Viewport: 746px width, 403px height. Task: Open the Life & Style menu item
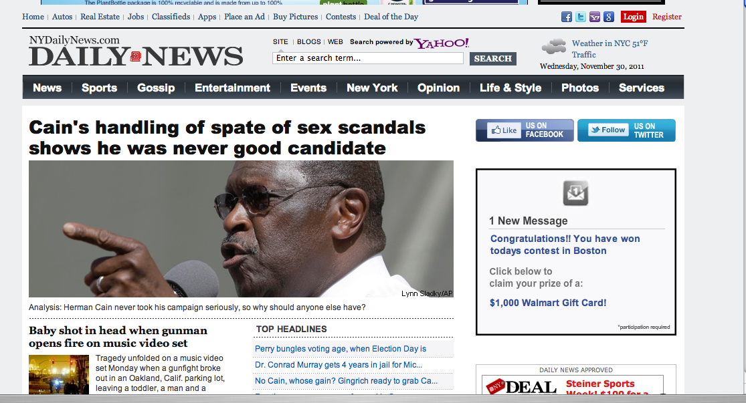pyautogui.click(x=510, y=88)
